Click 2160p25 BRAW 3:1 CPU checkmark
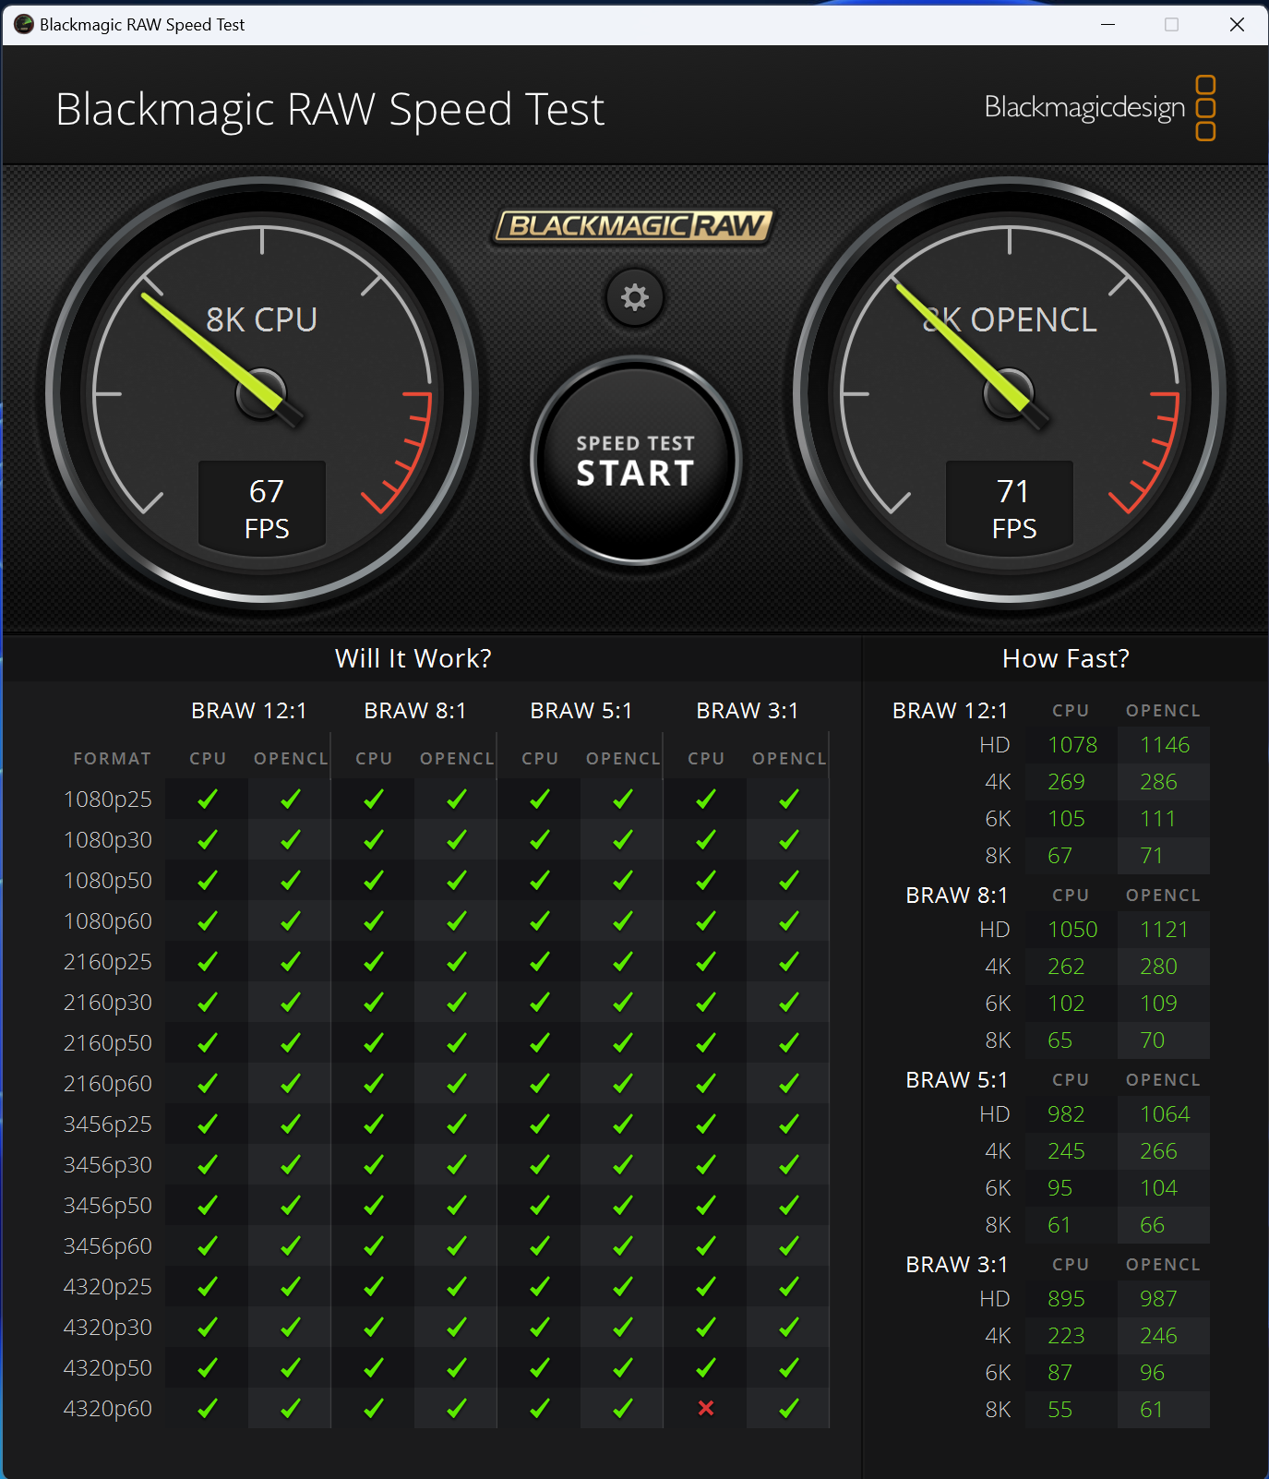Screen dimensions: 1269x1479 pos(706,961)
